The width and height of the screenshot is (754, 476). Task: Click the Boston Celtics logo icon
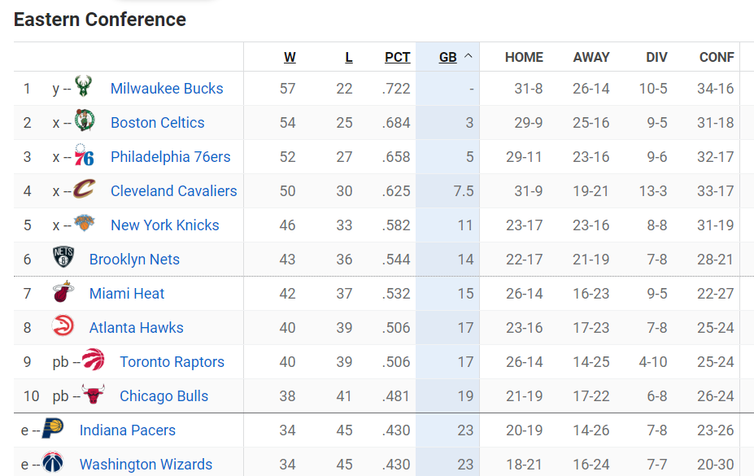[x=85, y=122]
